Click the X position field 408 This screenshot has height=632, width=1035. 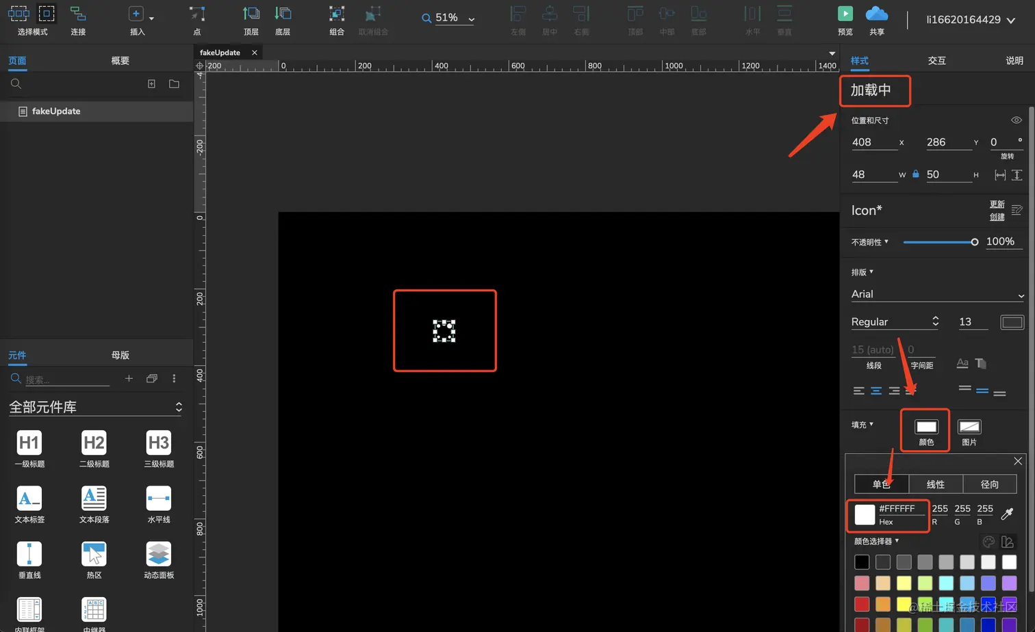[873, 142]
